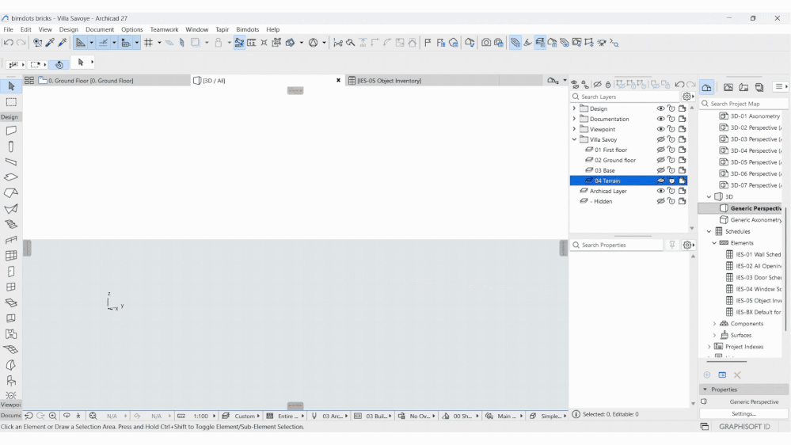Viewport: 791px width, 445px height.
Task: Open the File menu
Action: [9, 29]
